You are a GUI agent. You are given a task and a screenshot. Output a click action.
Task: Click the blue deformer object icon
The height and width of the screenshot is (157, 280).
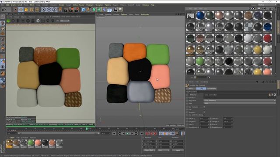pos(104,10)
